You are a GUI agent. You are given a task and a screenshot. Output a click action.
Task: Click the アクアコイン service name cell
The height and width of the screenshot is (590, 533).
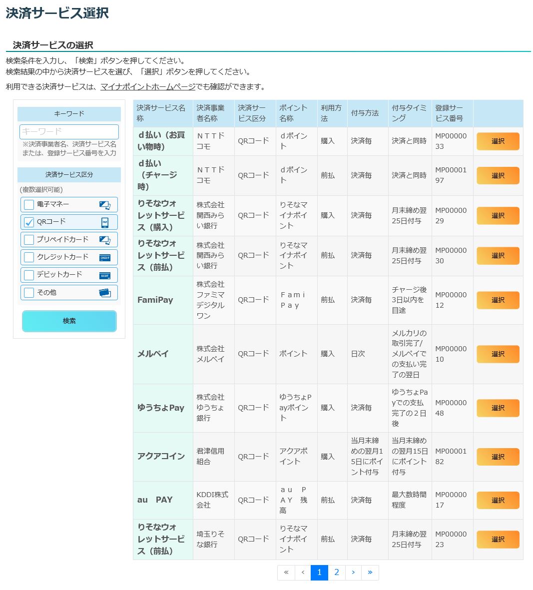(x=163, y=457)
